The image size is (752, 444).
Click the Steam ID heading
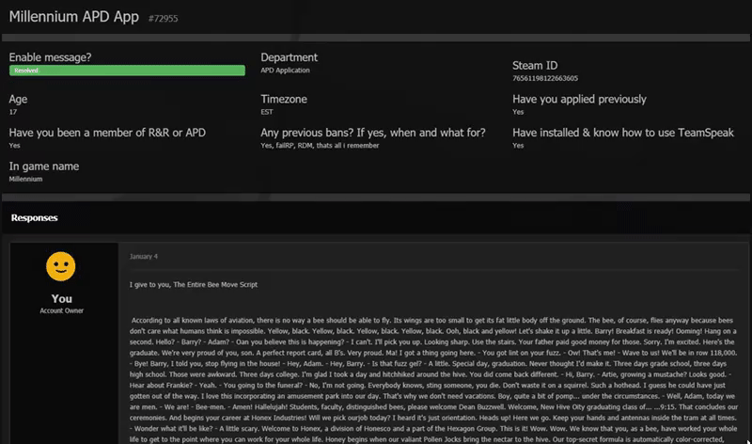pos(535,65)
